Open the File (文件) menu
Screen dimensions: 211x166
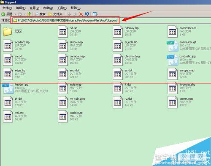7,8
